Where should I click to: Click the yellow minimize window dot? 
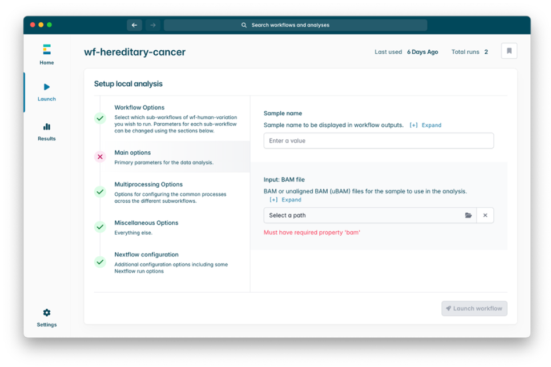pos(41,25)
